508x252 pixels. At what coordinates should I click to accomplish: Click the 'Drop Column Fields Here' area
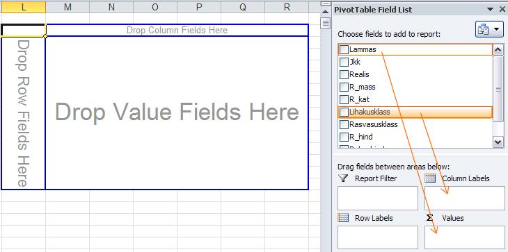(177, 31)
